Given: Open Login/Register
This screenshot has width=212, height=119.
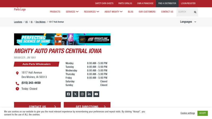Looking at the screenshot, I should [x=188, y=3].
